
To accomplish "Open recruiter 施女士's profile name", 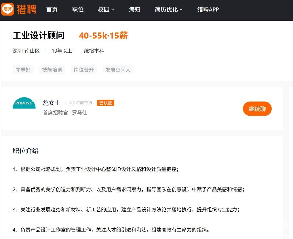I will pyautogui.click(x=52, y=103).
